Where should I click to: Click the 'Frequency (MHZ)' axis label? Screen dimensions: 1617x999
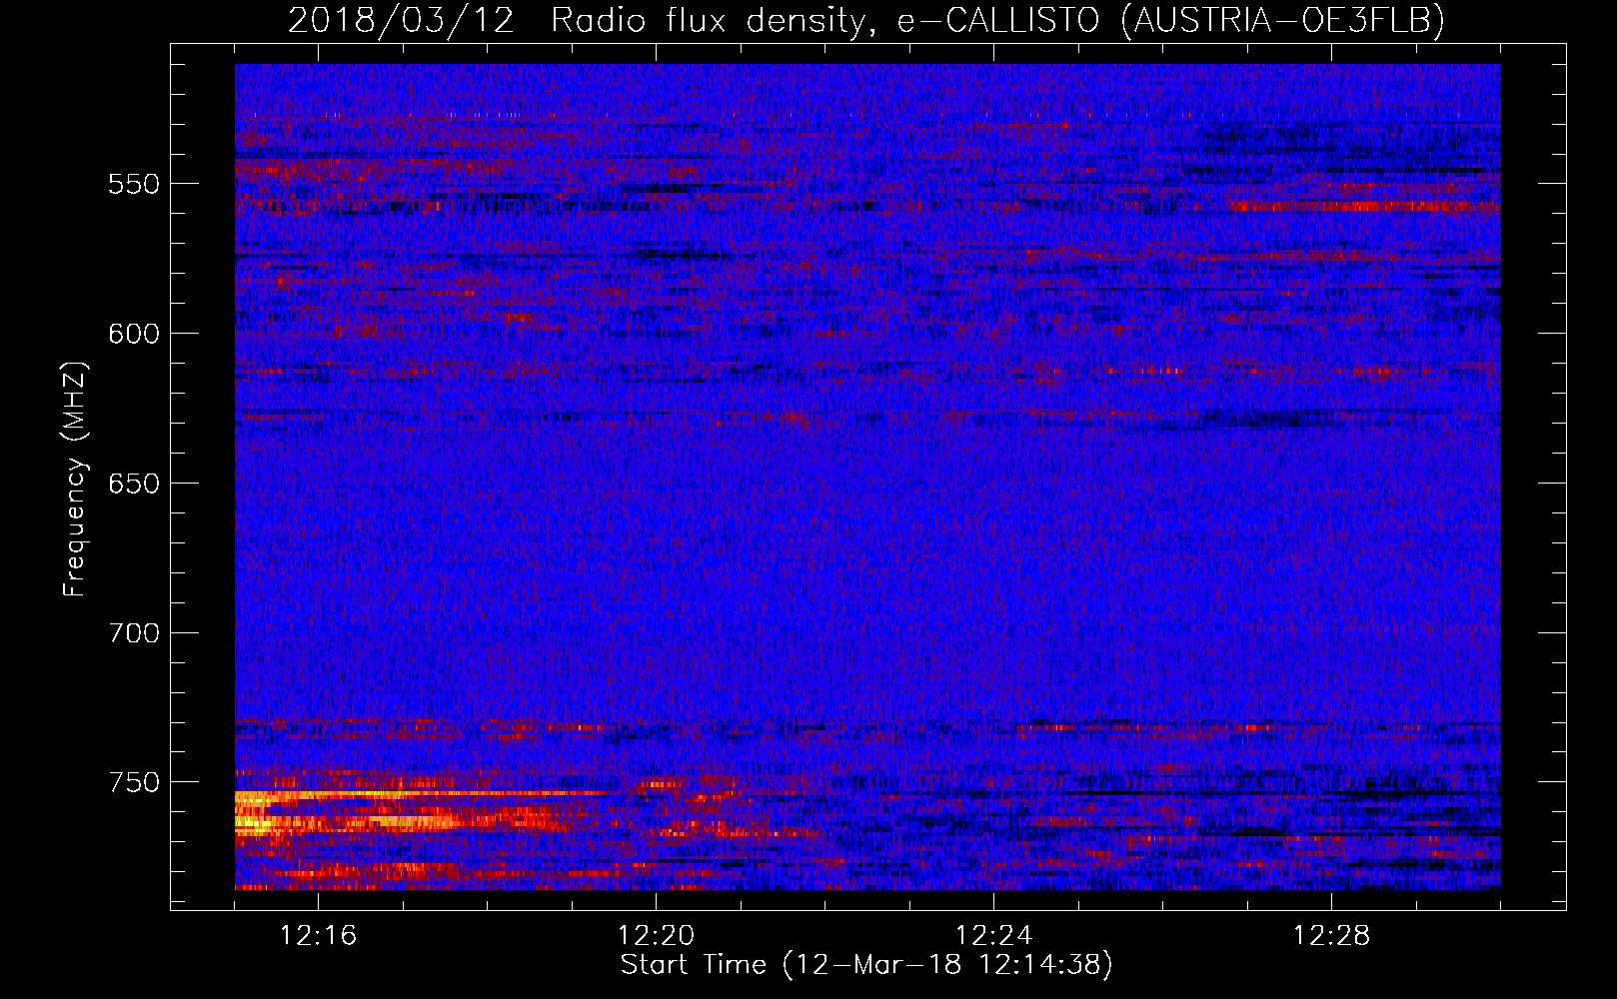(x=75, y=479)
